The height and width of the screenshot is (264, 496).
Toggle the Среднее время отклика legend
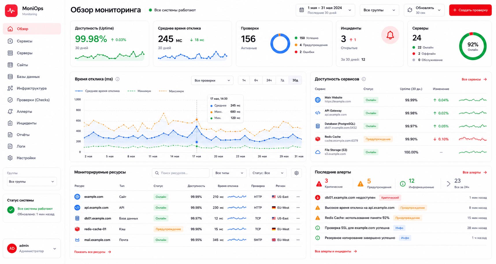[x=97, y=91]
